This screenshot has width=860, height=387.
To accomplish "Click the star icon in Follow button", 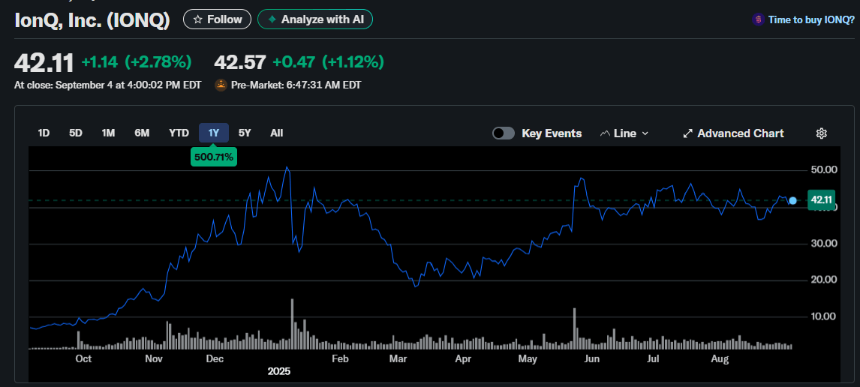I will pos(198,19).
